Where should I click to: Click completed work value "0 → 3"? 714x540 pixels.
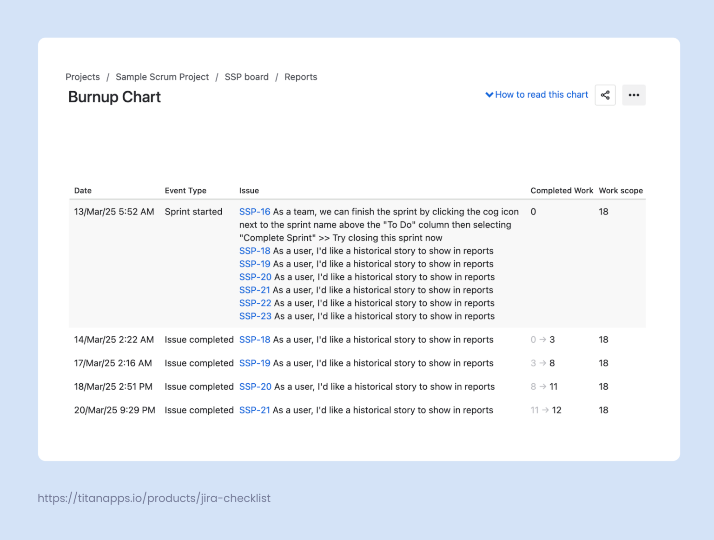(x=543, y=340)
